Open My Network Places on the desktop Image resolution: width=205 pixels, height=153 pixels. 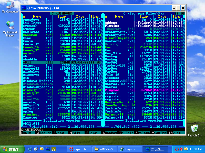point(10,29)
